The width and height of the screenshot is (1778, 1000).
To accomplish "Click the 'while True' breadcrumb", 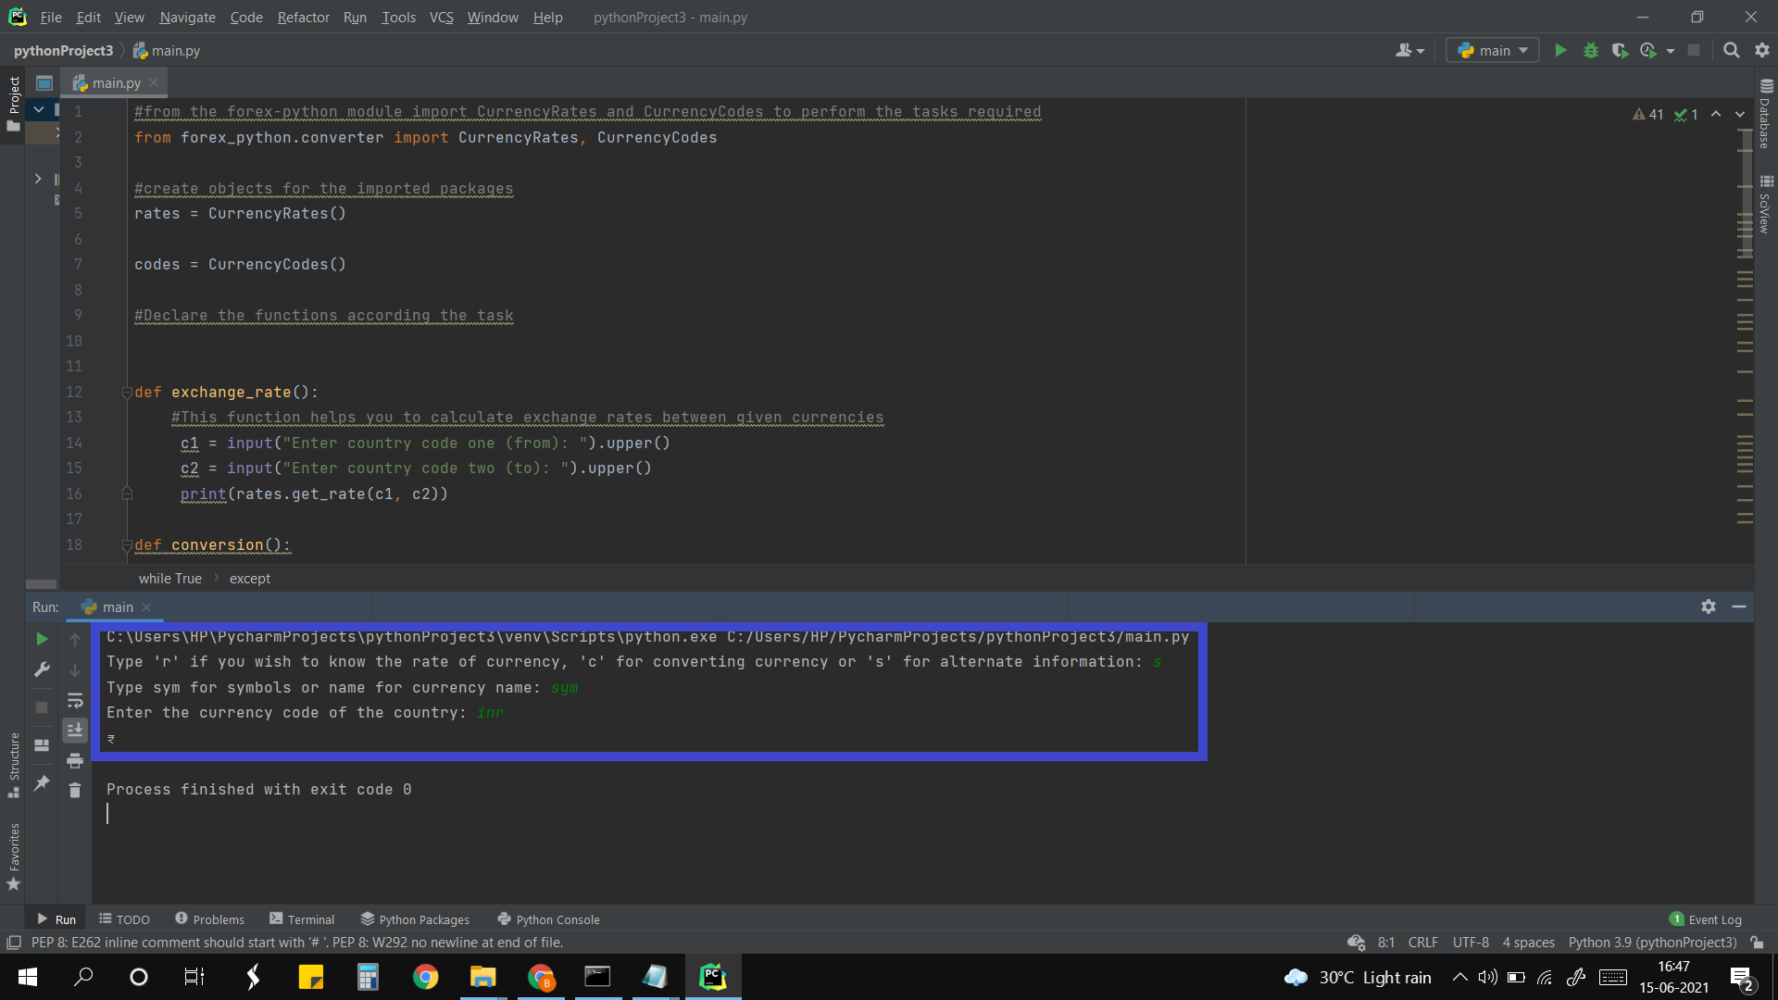I will coord(169,578).
